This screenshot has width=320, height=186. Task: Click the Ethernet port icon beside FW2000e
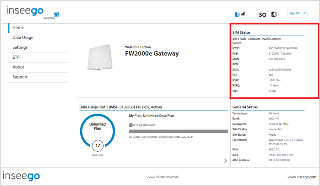[x=56, y=14]
